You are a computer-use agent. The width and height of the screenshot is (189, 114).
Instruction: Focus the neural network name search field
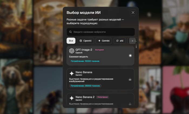coord(101,32)
